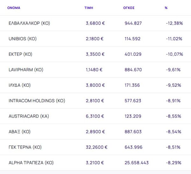The height and width of the screenshot is (174, 191).
Task: Click the 25.658.443 volume value
Action: (137, 163)
